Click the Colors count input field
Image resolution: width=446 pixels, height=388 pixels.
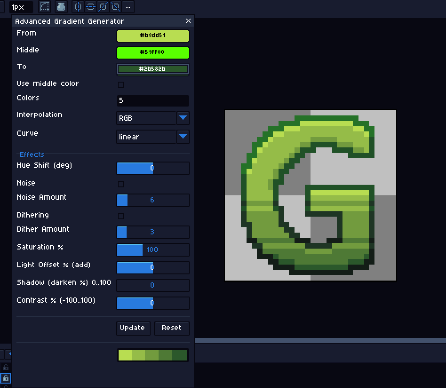coord(153,101)
